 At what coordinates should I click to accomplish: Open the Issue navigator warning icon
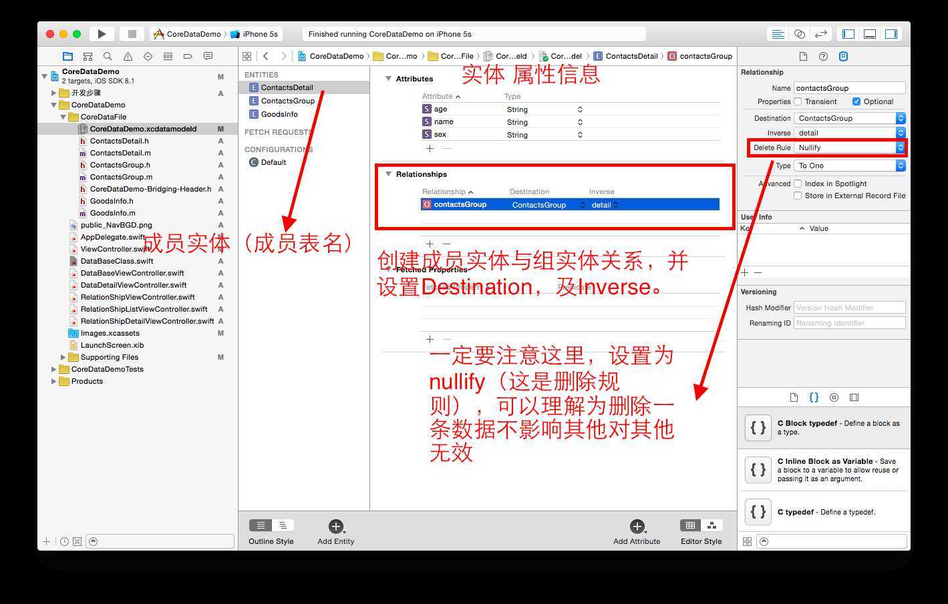(x=128, y=56)
